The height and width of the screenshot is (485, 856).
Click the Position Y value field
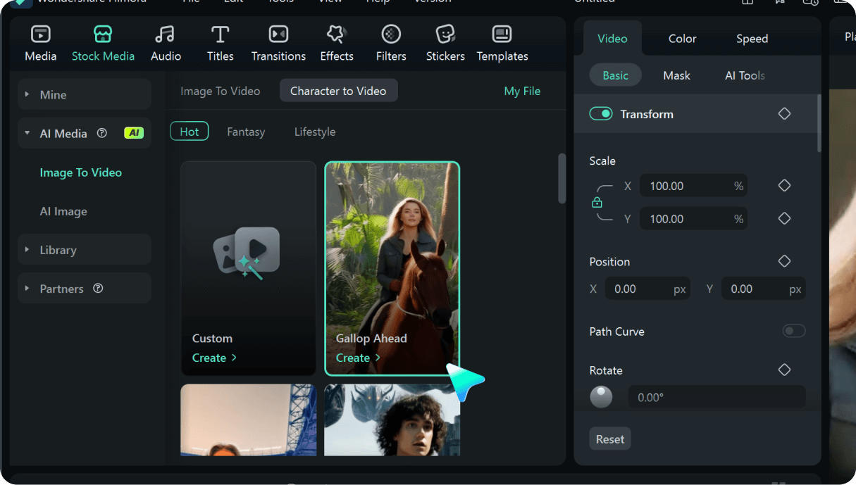click(x=763, y=289)
